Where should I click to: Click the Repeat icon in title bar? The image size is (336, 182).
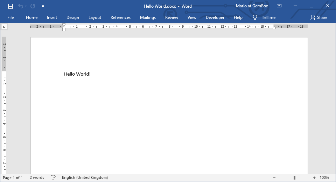33,6
